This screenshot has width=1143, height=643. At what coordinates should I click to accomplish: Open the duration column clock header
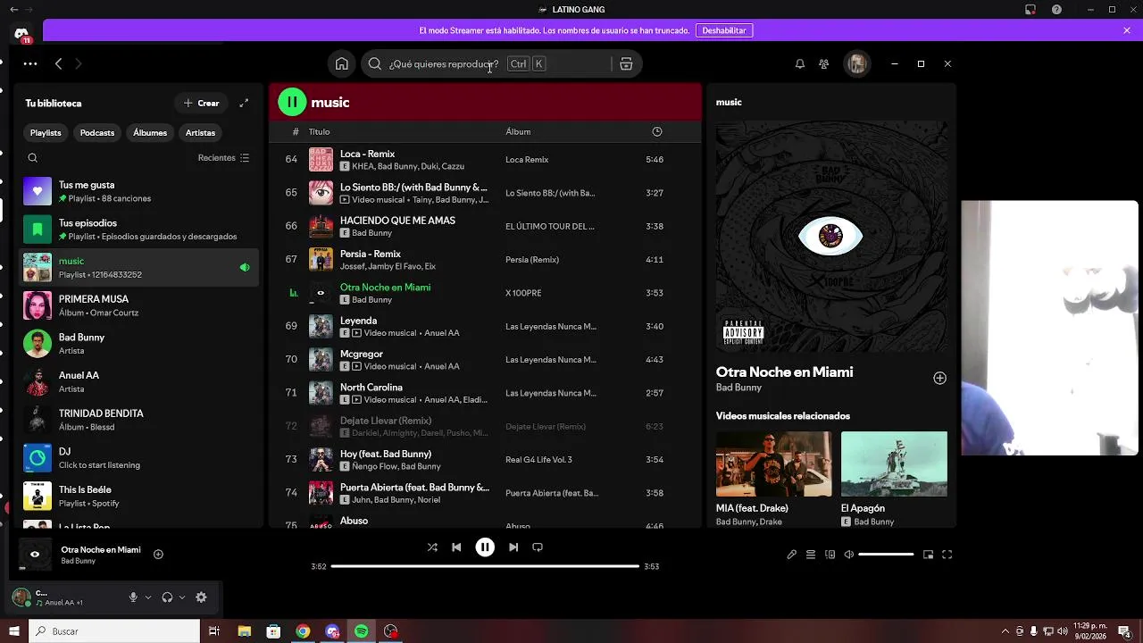click(x=657, y=132)
